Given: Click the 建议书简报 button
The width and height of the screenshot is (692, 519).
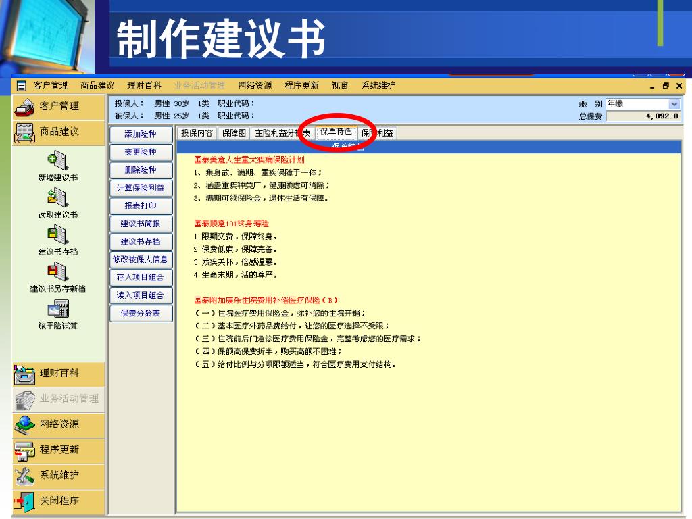Looking at the screenshot, I should (141, 224).
